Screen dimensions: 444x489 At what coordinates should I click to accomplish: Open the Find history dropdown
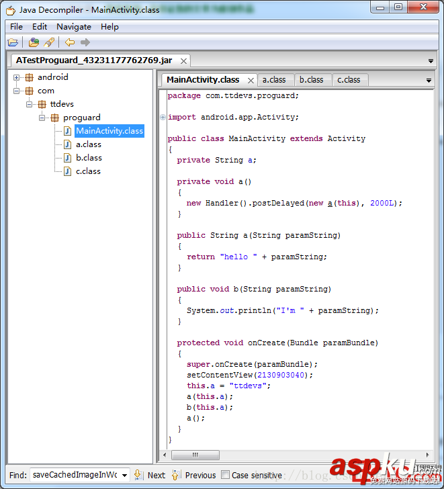click(x=124, y=475)
